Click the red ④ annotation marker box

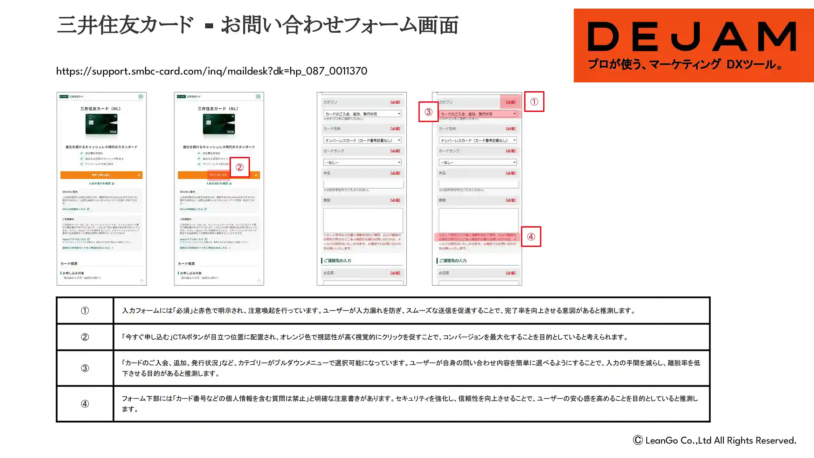click(x=531, y=237)
